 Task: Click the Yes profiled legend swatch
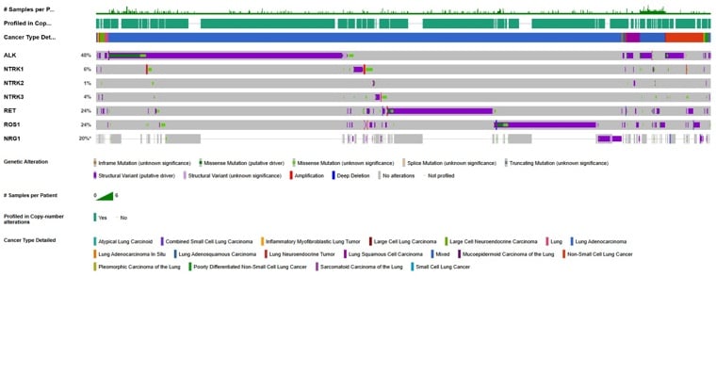[95, 218]
